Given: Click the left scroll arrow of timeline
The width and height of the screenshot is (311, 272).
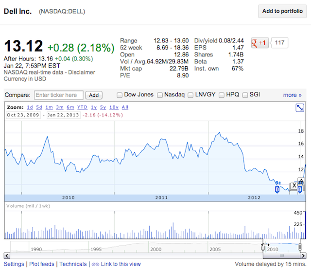Looking at the screenshot, I should [7, 256].
